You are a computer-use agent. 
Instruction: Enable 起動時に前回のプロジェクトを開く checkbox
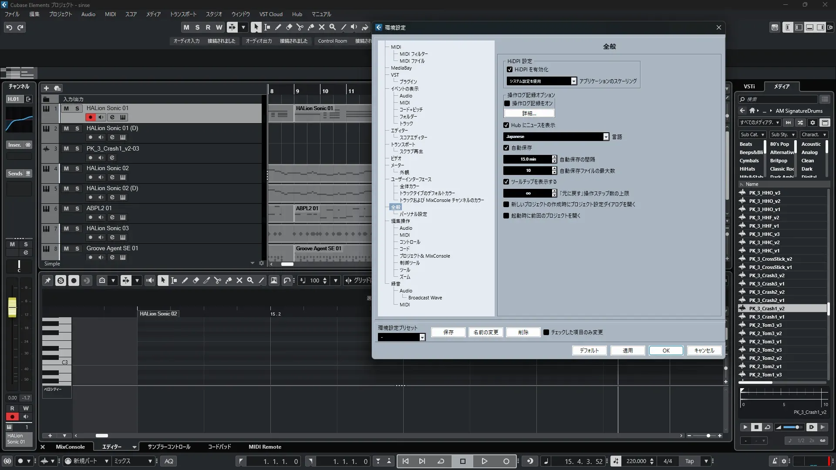(x=506, y=216)
